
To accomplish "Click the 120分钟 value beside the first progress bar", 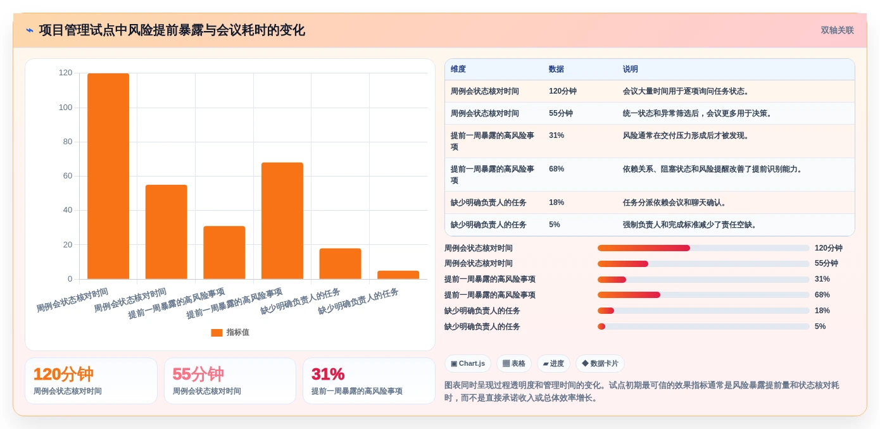I will pos(828,248).
